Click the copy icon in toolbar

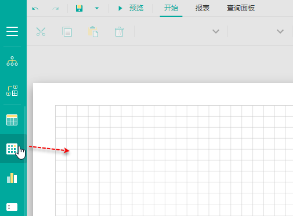pyautogui.click(x=67, y=31)
